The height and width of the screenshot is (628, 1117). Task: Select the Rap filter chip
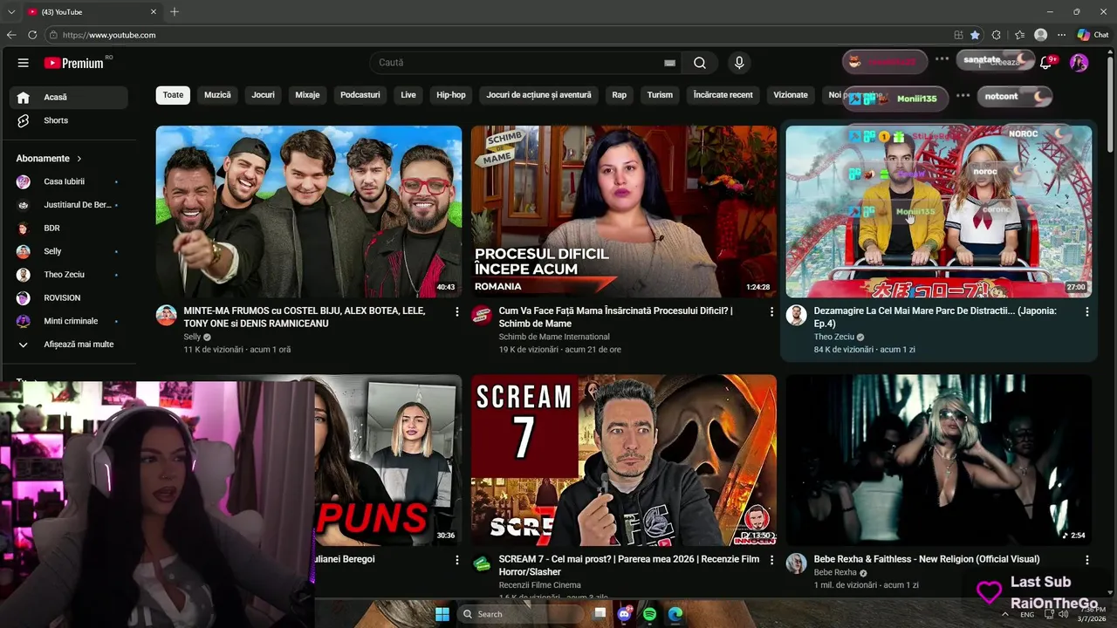(x=619, y=95)
